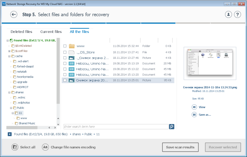Click shares in the breadcrumb path

pos(76,134)
